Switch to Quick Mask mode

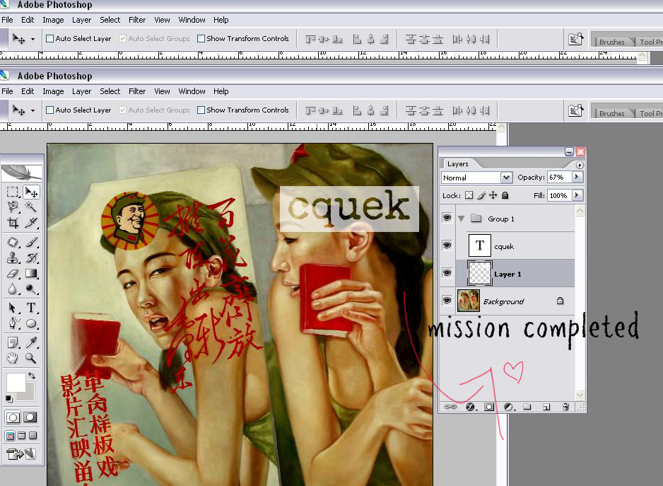(30, 417)
